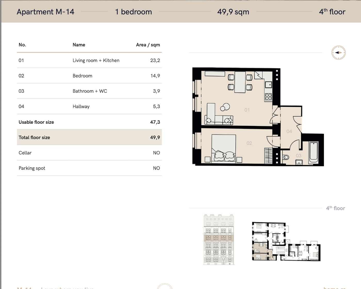Click the building facade elevation thumbnail

[x=219, y=239]
